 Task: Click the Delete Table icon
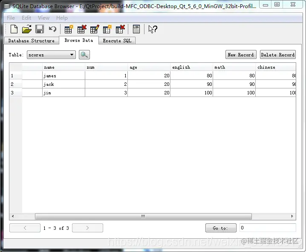point(82,29)
